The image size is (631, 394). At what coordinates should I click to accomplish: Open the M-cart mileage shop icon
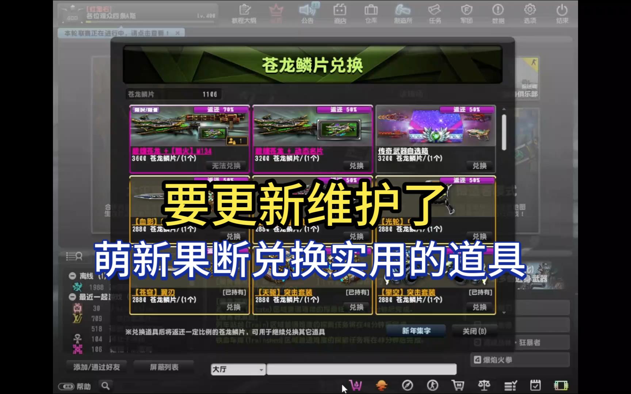coord(458,385)
